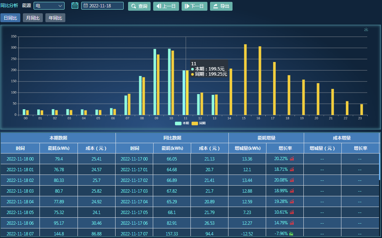Image resolution: width=382 pixels, height=238 pixels.
Task: Click the calendar icon beside the date field
Action: pyautogui.click(x=75, y=6)
